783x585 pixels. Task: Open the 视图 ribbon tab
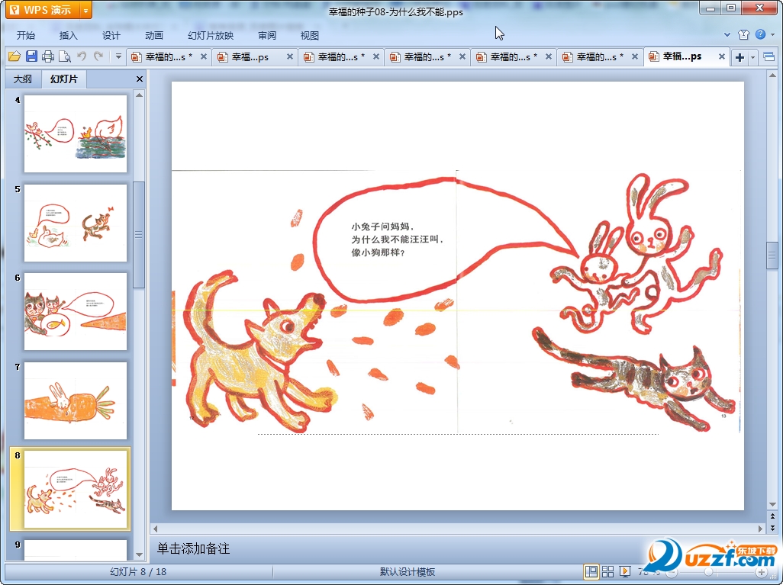coord(310,35)
